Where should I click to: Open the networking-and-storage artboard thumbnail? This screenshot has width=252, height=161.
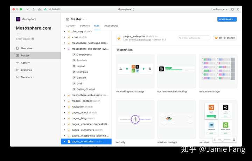click(135, 71)
